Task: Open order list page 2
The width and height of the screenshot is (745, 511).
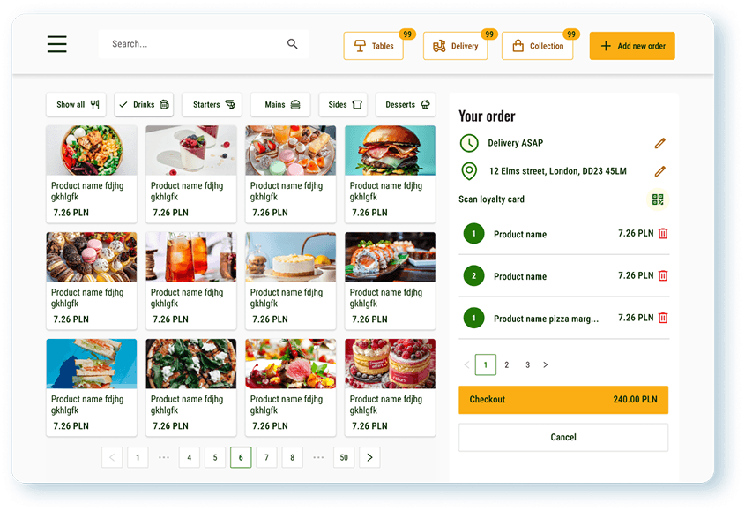Action: click(x=506, y=364)
